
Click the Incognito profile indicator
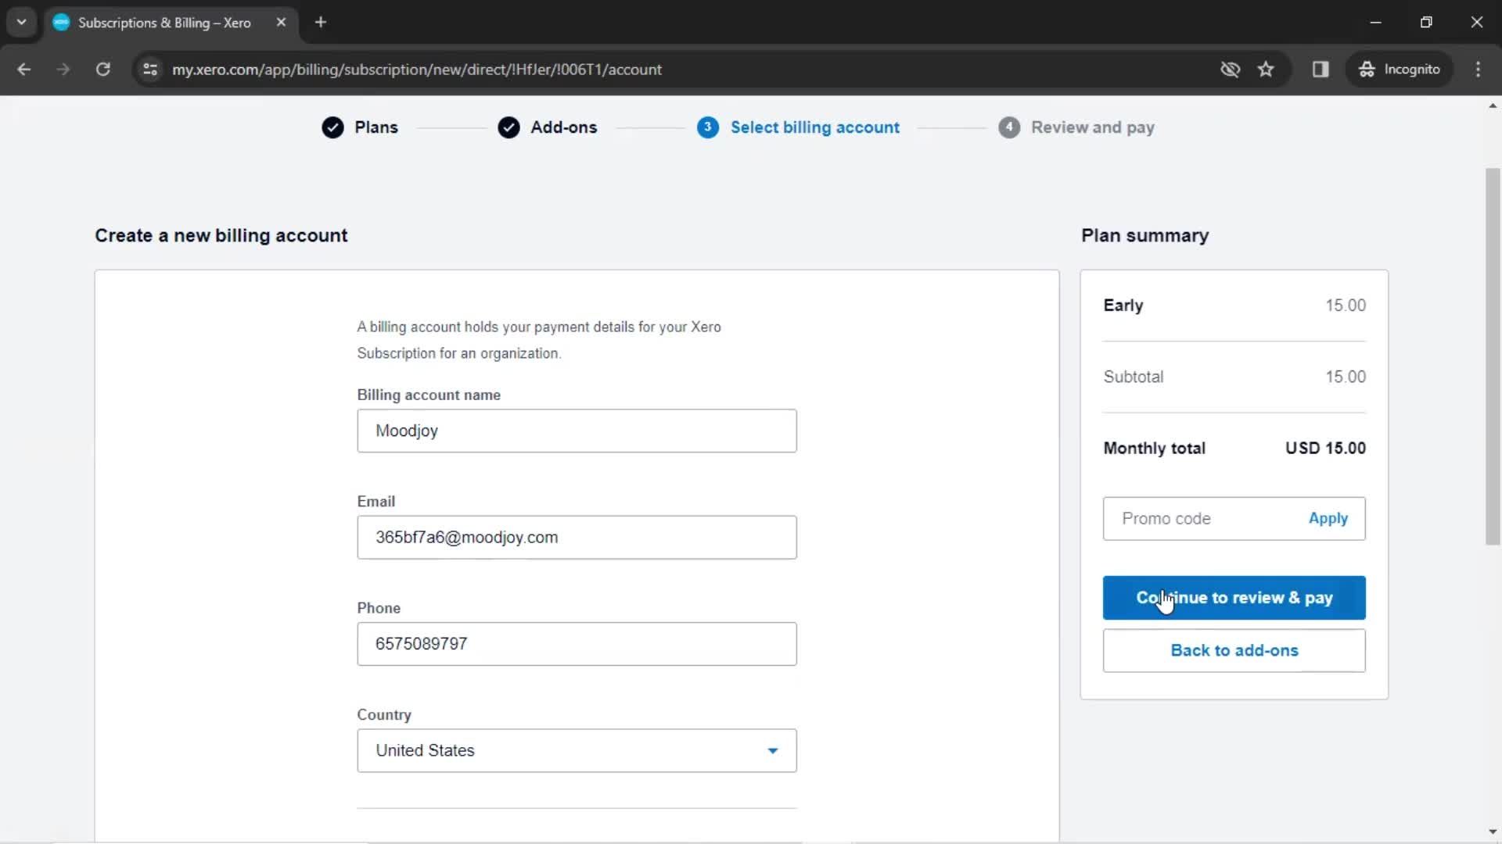click(x=1399, y=70)
